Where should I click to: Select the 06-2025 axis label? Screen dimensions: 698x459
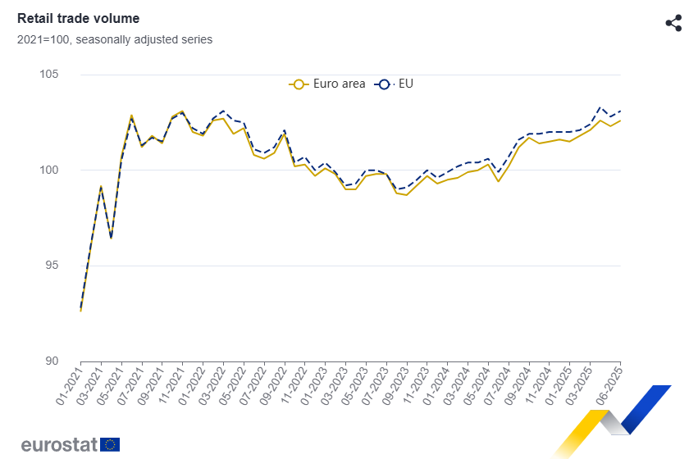pyautogui.click(x=609, y=385)
